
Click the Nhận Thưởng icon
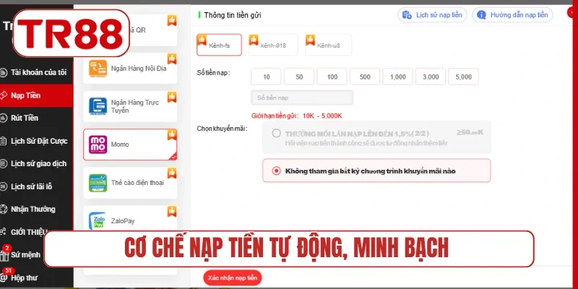click(x=4, y=210)
